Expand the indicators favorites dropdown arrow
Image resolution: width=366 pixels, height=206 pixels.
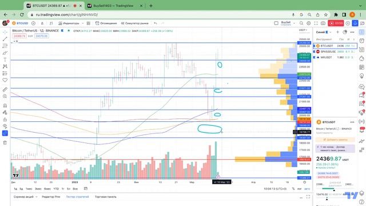point(82,23)
